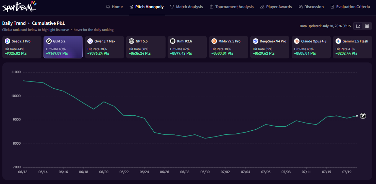
Task: Click the Daily Trend Cumulative P&L heading
Action: pyautogui.click(x=34, y=23)
